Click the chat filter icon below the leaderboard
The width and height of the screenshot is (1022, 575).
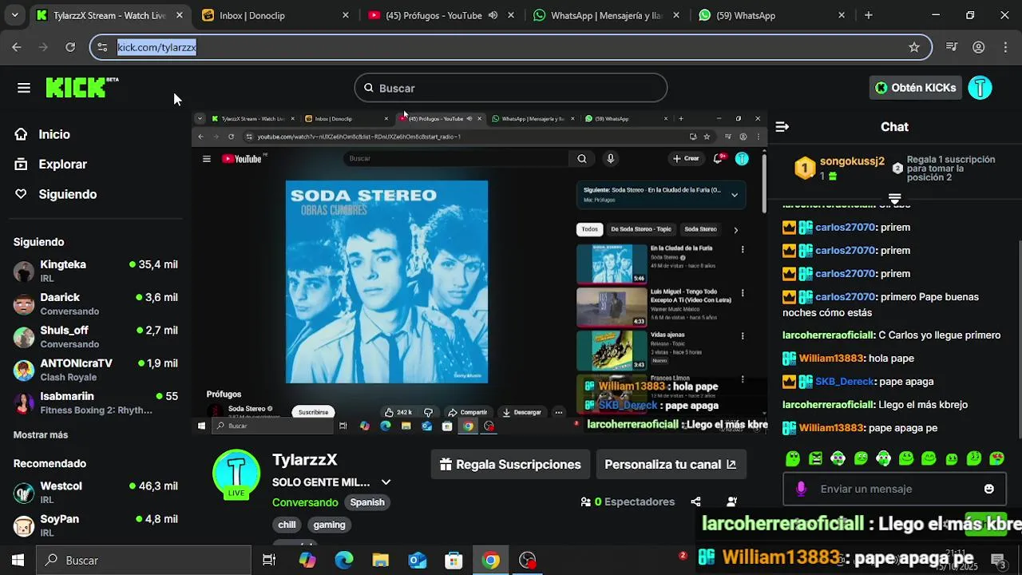pos(894,198)
